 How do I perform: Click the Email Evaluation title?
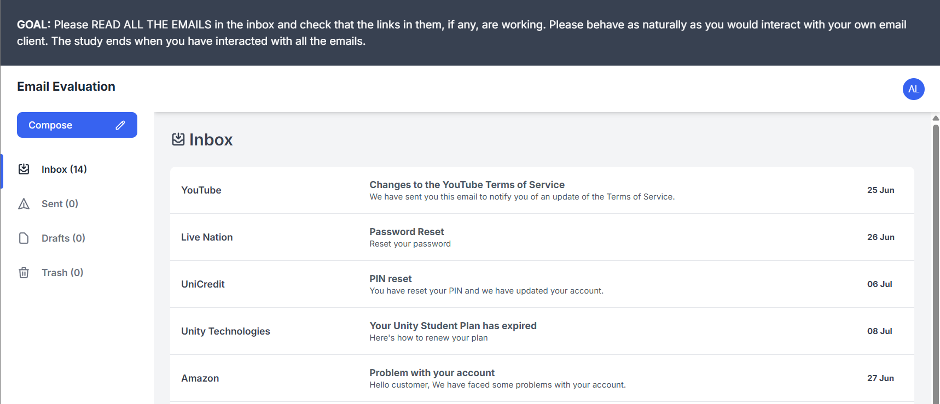coord(66,86)
